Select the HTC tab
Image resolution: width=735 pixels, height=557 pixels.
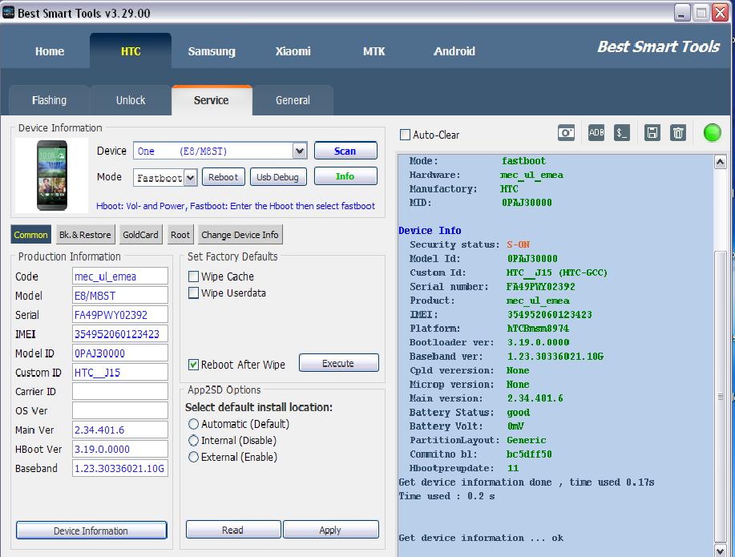(x=131, y=51)
